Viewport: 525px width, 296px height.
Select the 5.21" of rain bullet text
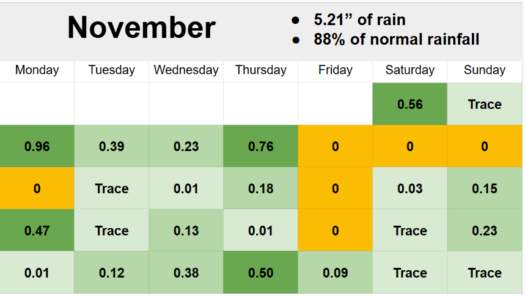click(359, 20)
